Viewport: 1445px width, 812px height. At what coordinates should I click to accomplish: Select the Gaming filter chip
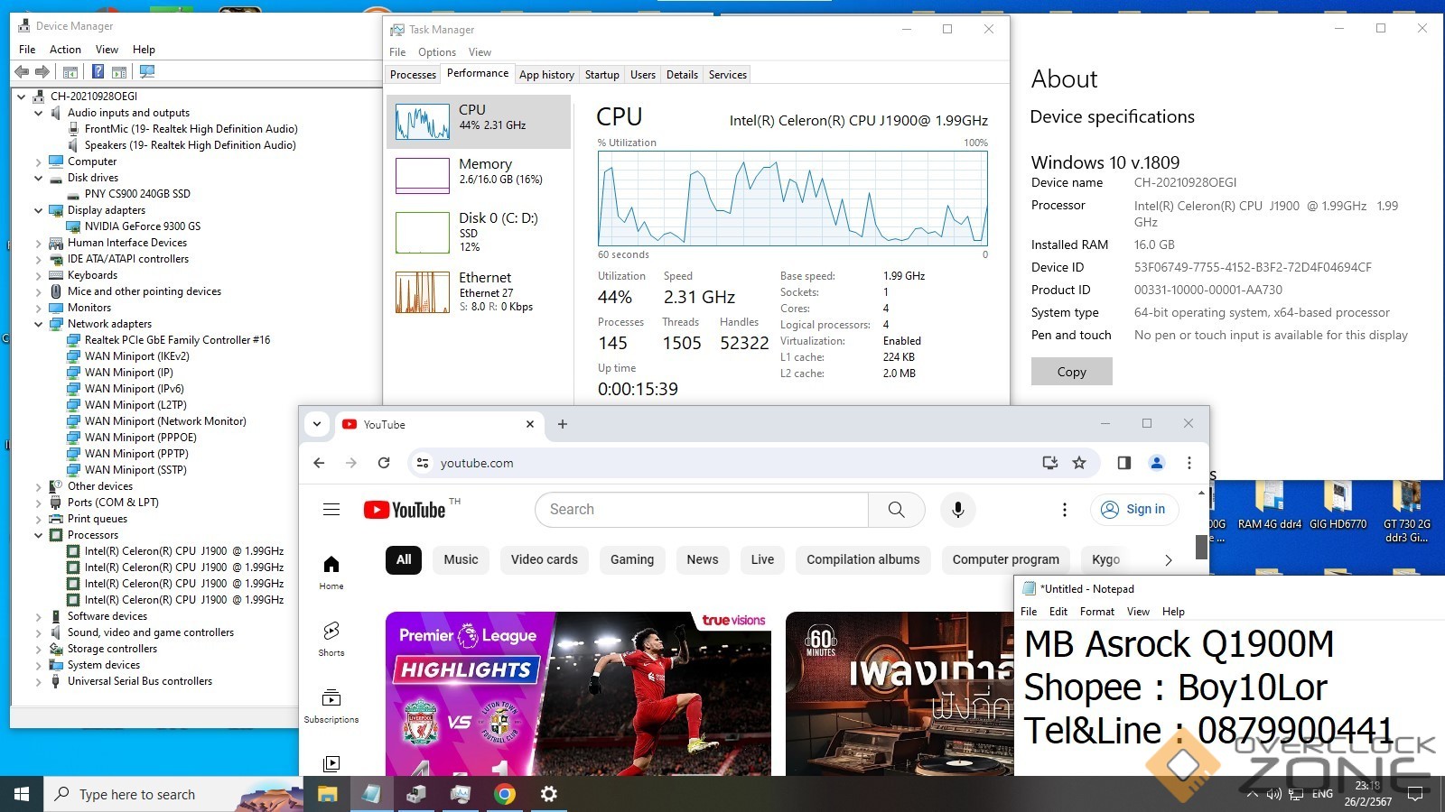[x=631, y=559]
